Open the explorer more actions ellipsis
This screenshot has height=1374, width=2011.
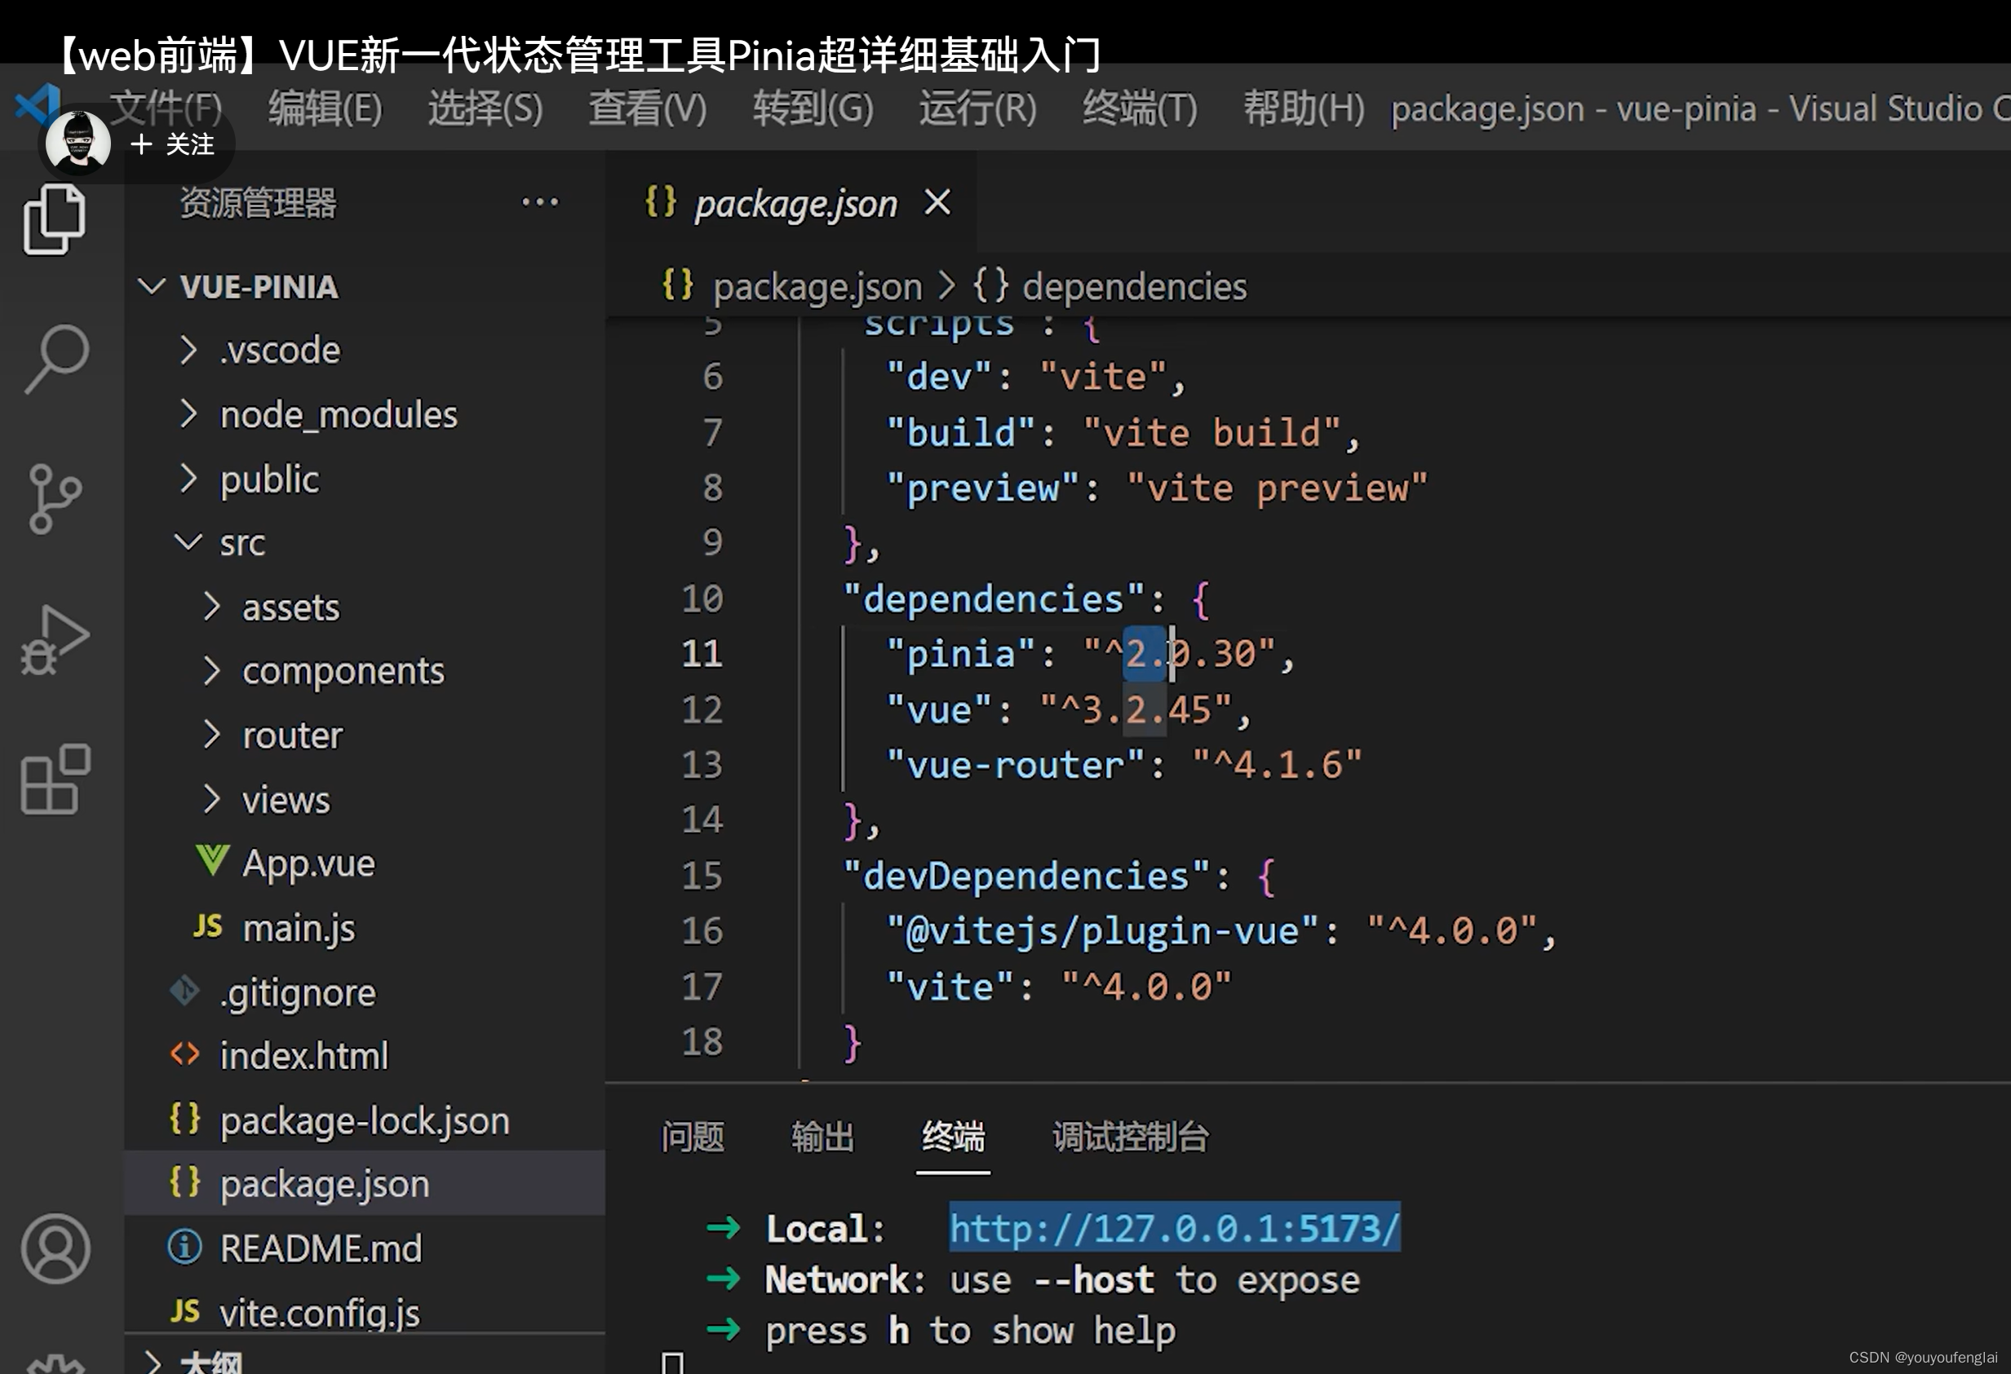(x=540, y=202)
